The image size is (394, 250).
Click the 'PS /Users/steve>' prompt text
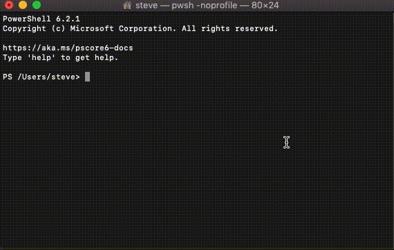tap(41, 77)
